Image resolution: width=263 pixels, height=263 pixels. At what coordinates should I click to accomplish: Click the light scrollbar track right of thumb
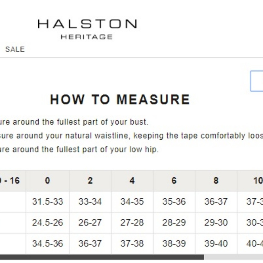234,257
